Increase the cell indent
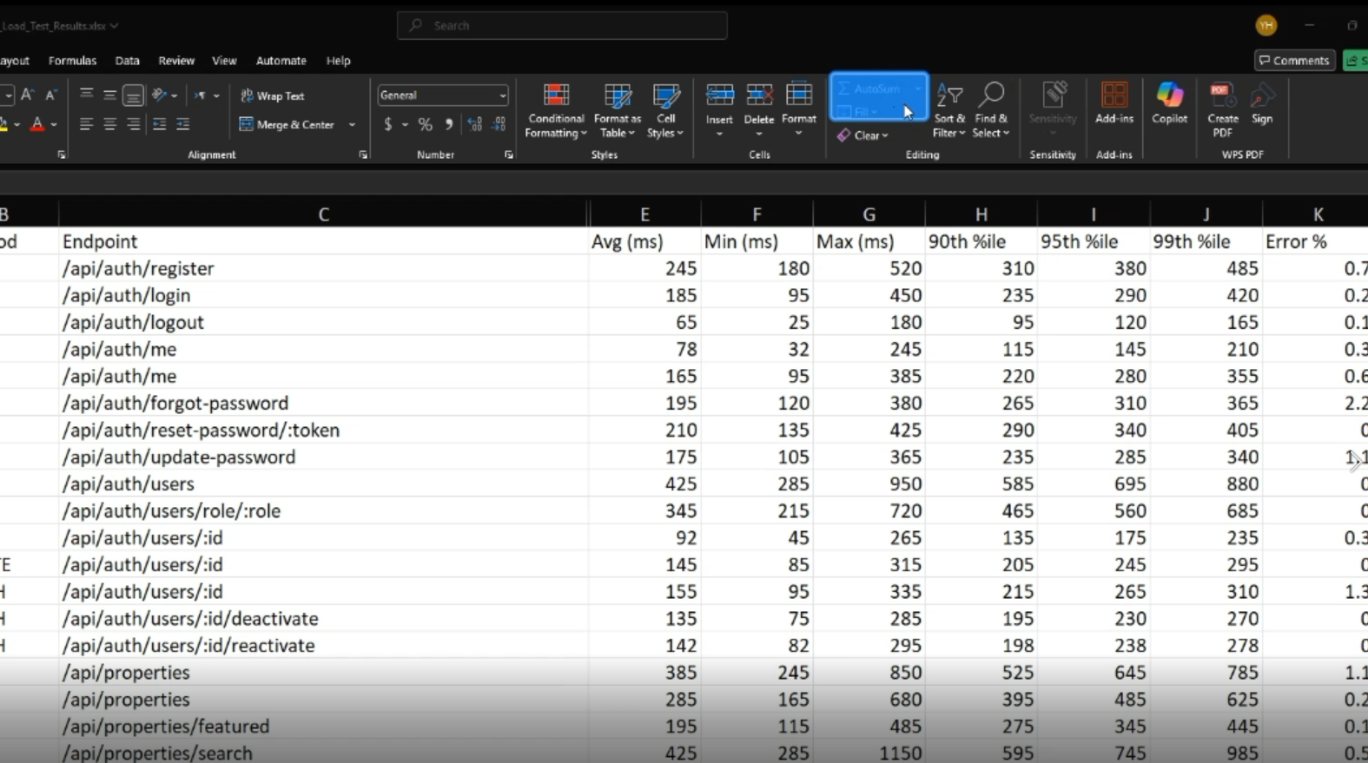This screenshot has width=1368, height=763. pos(182,125)
